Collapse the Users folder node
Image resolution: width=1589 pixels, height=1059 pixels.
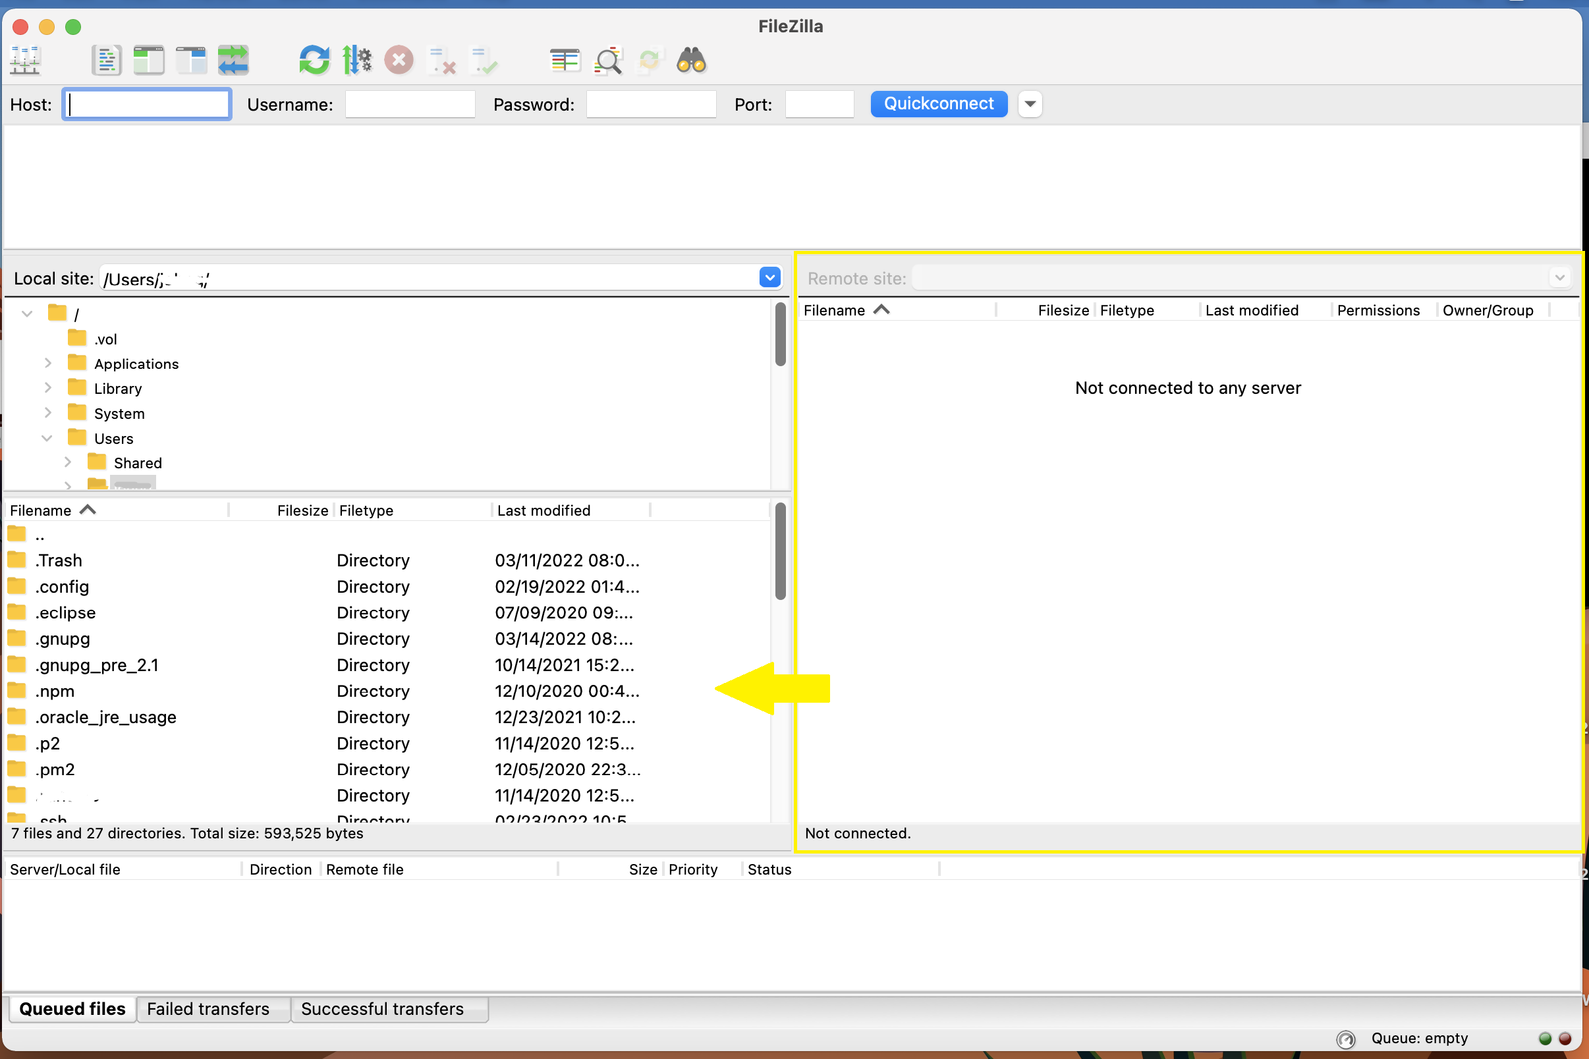click(47, 439)
